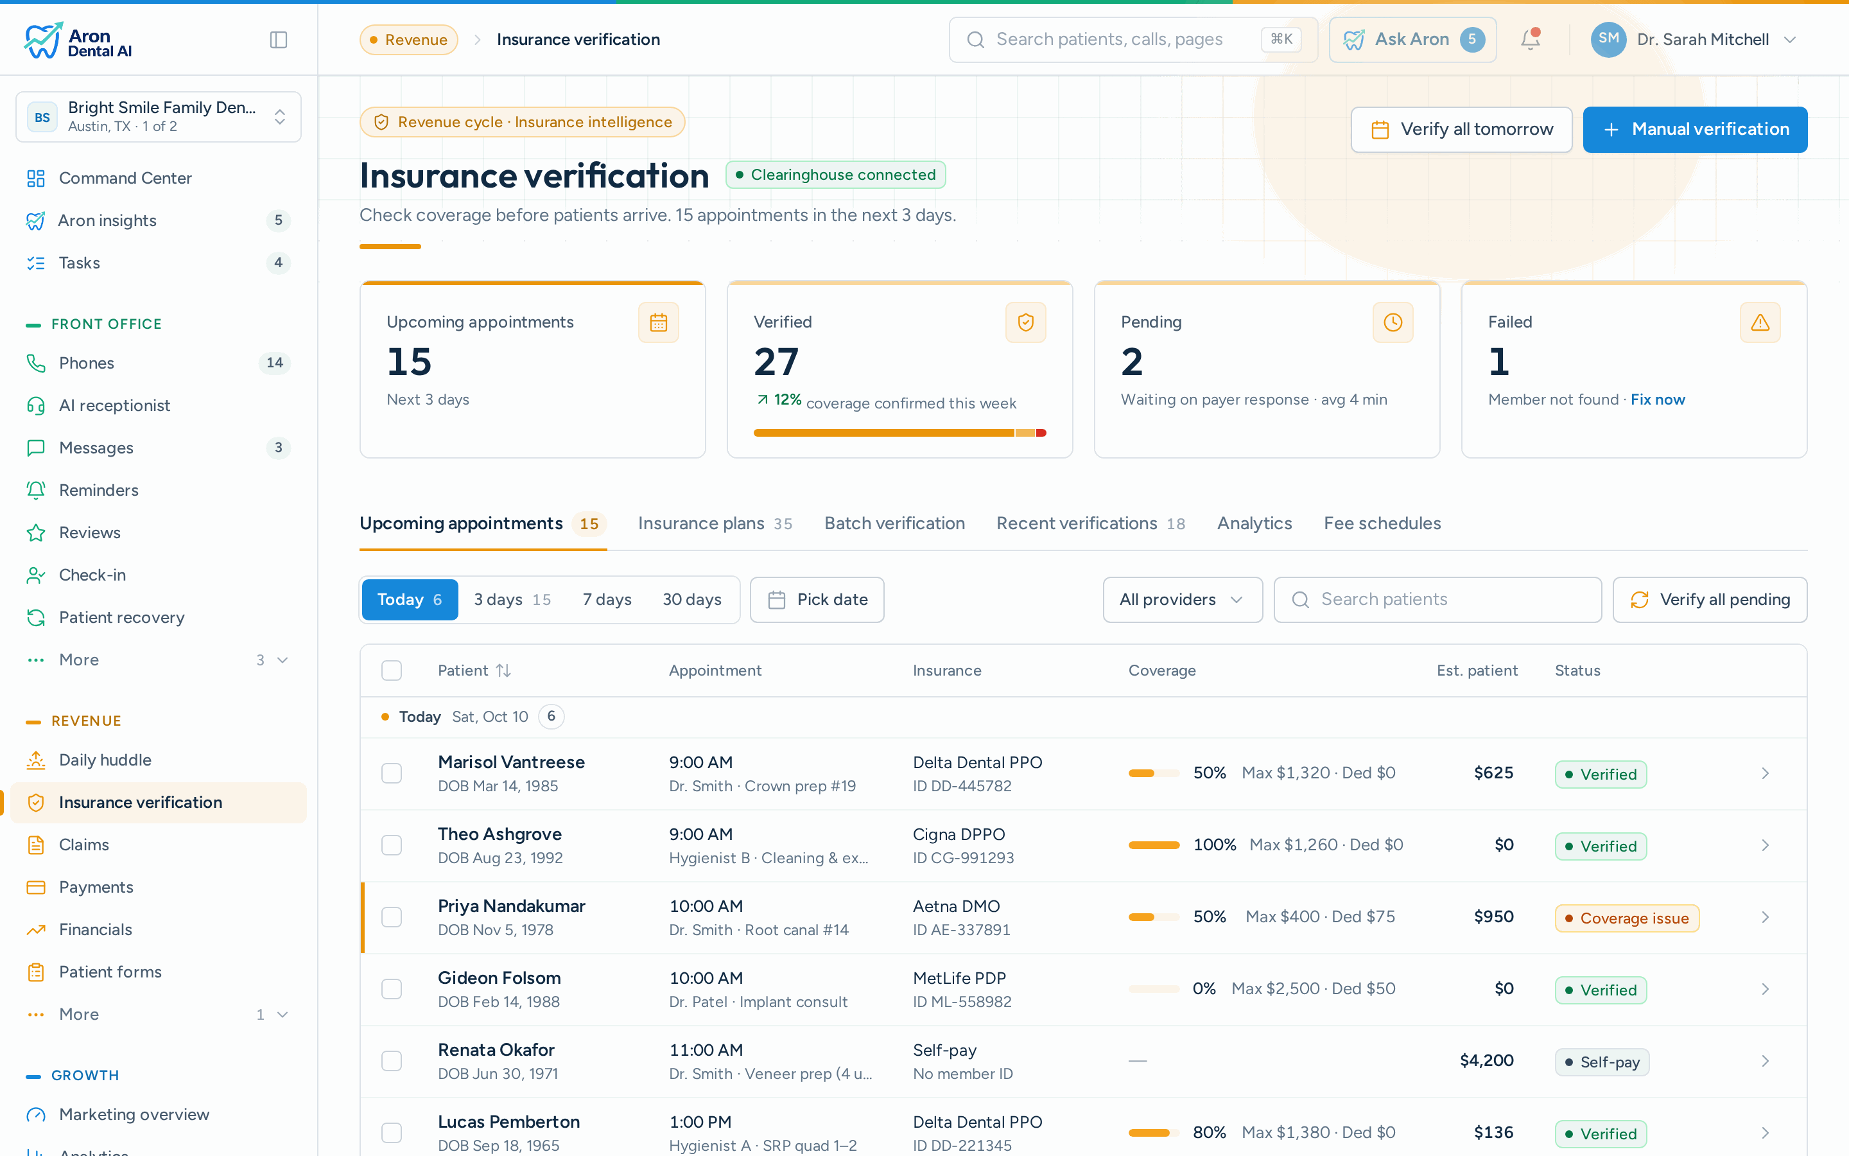The image size is (1849, 1156).
Task: Open Command Center from the sidebar
Action: (159, 178)
